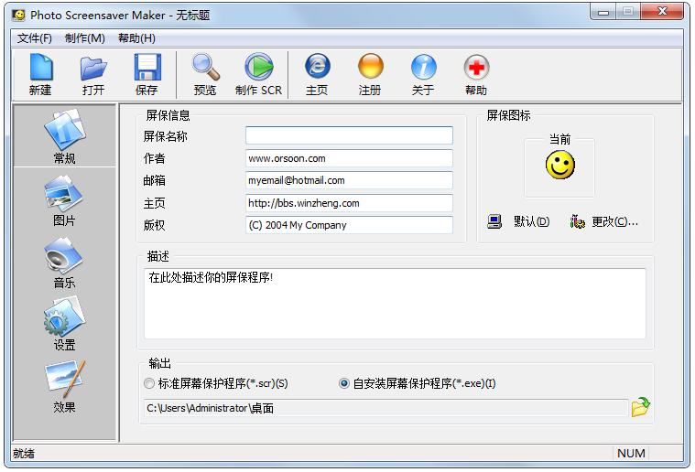Open the 设置 settings sidebar section
The image size is (695, 472).
point(64,326)
